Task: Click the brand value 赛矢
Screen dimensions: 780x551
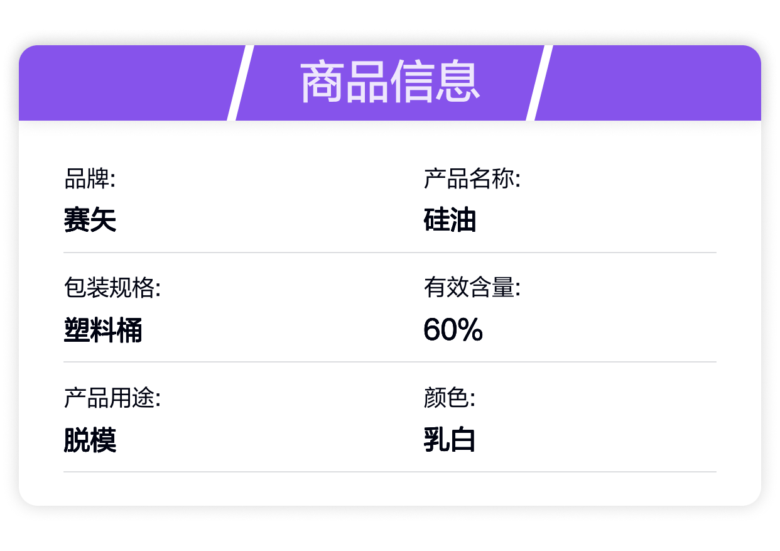Action: 90,221
